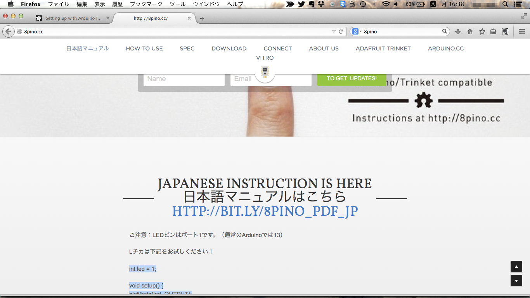Click the 日本語マニュアル navigation link
Image resolution: width=530 pixels, height=298 pixels.
click(87, 49)
